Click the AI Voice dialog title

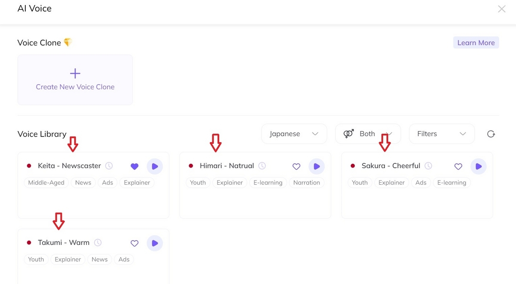coord(34,9)
